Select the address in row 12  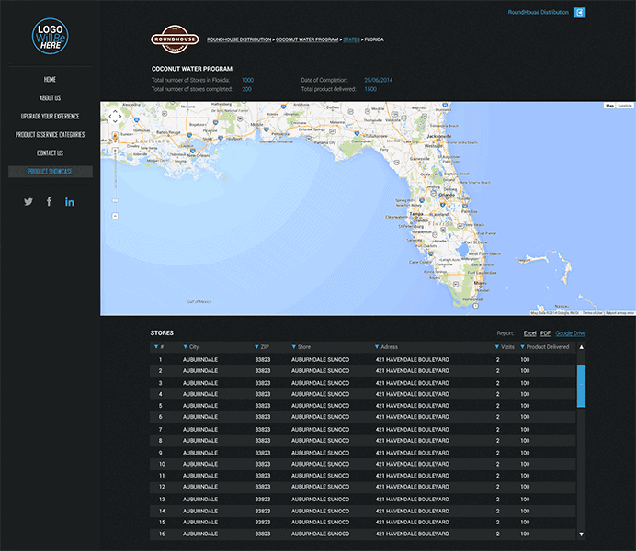pyautogui.click(x=412, y=487)
